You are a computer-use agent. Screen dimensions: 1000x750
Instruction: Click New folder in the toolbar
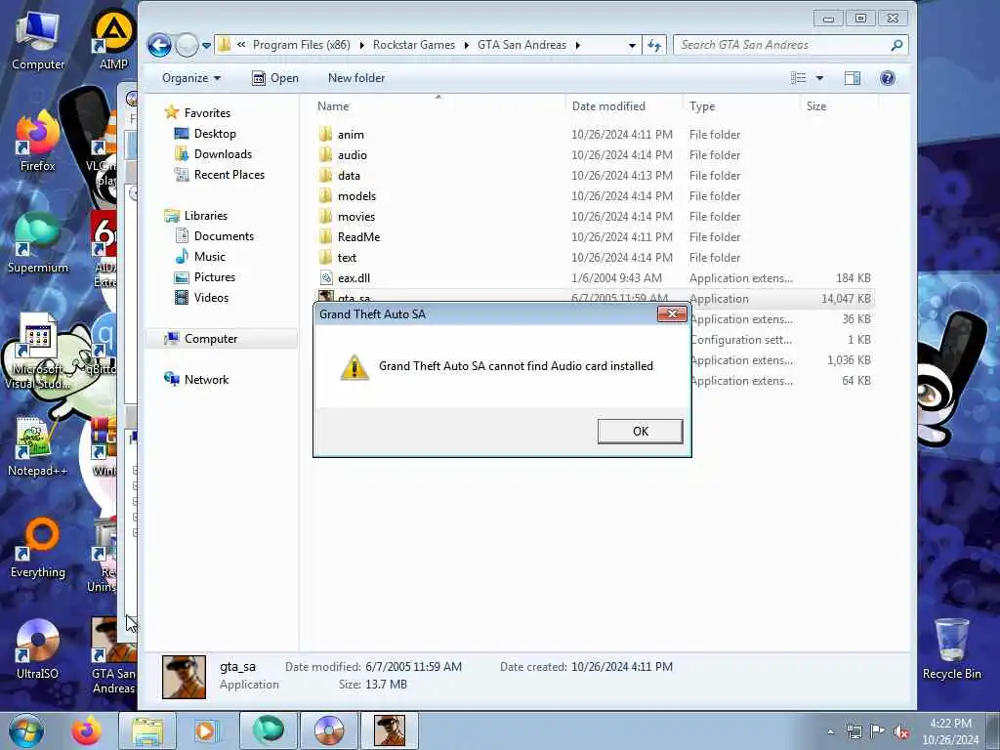pos(355,78)
